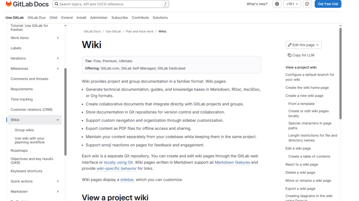
Task: Open the Edit this page dropdown
Action: 303,45
